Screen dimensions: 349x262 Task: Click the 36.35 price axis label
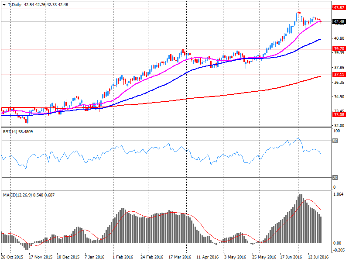coord(339,83)
